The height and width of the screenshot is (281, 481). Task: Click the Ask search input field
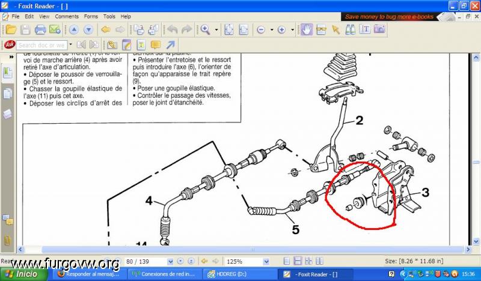tap(41, 45)
